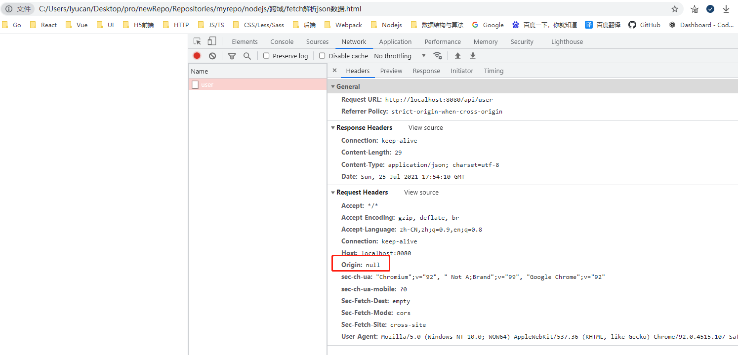Viewport: 738px width, 355px height.
Task: Open the Webpack bookmarks folder
Action: pos(343,25)
